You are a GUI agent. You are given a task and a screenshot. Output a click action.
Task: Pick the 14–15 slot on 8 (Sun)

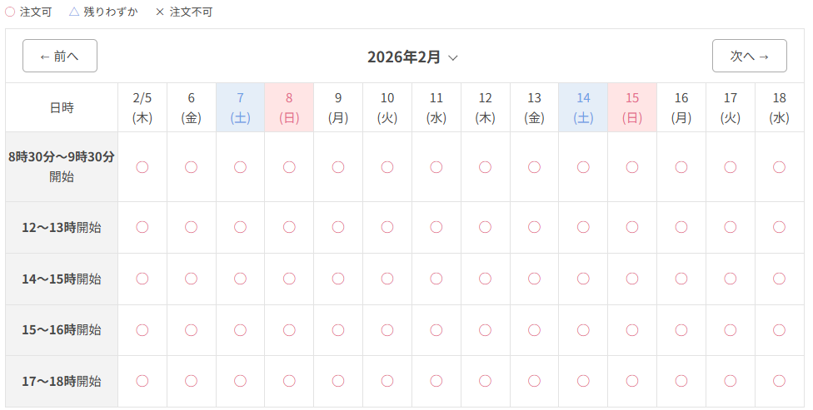289,279
